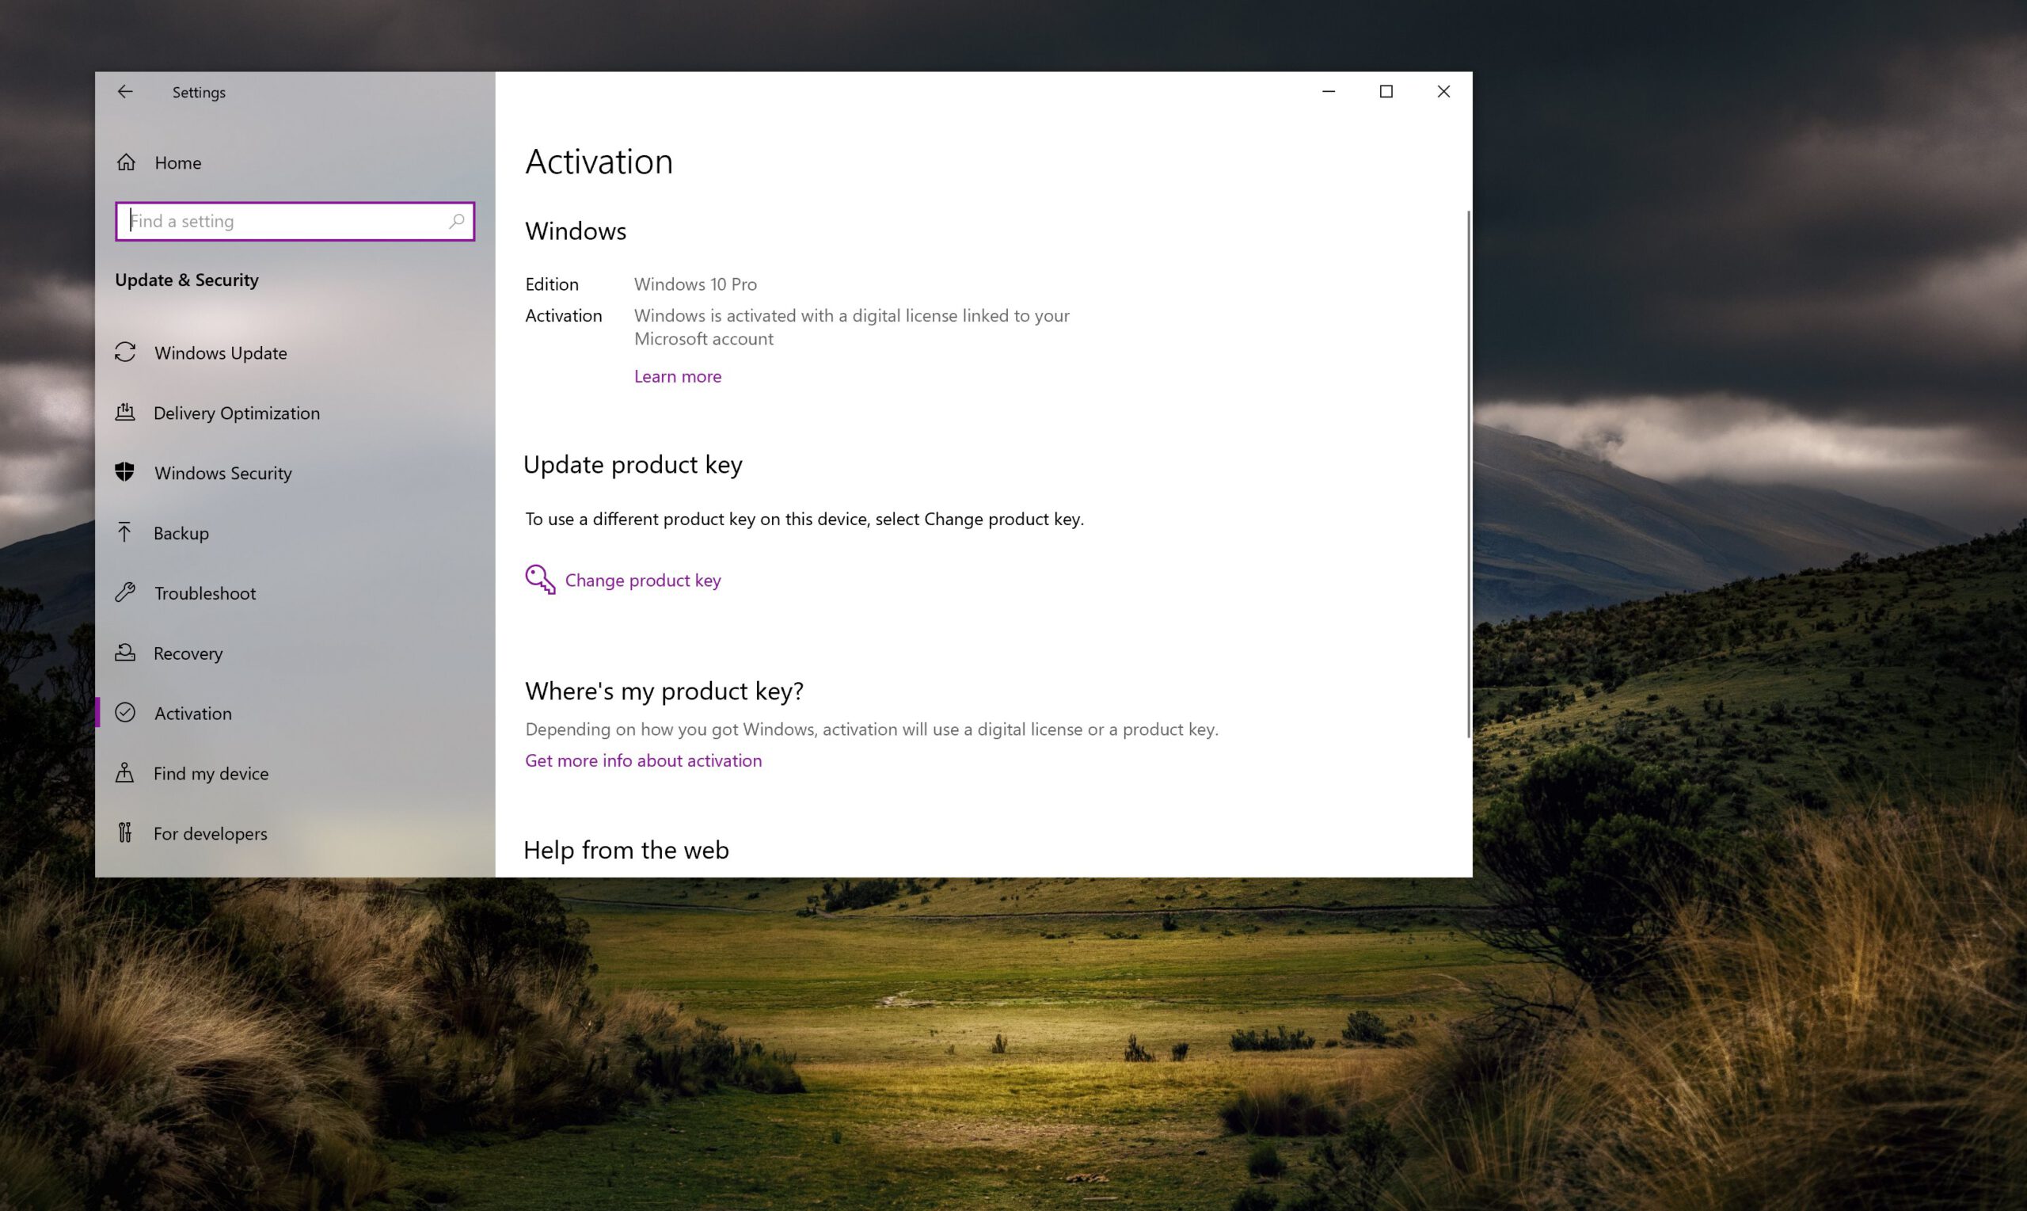Image resolution: width=2027 pixels, height=1211 pixels.
Task: Maximize the Settings window
Action: click(x=1386, y=91)
